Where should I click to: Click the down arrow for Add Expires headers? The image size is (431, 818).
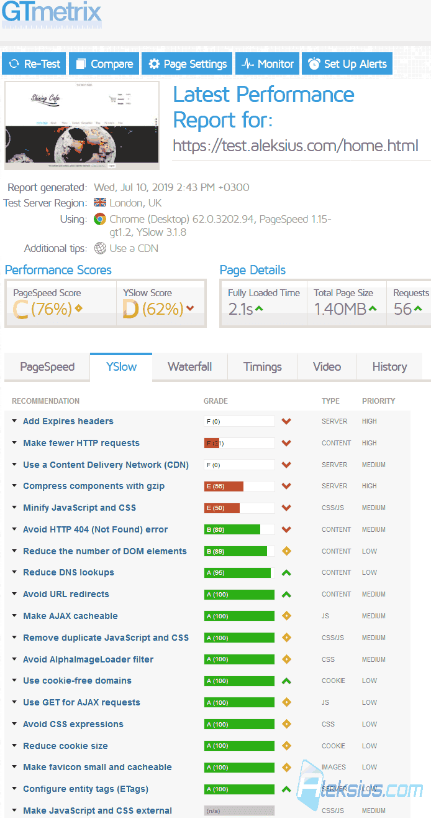coord(286,421)
